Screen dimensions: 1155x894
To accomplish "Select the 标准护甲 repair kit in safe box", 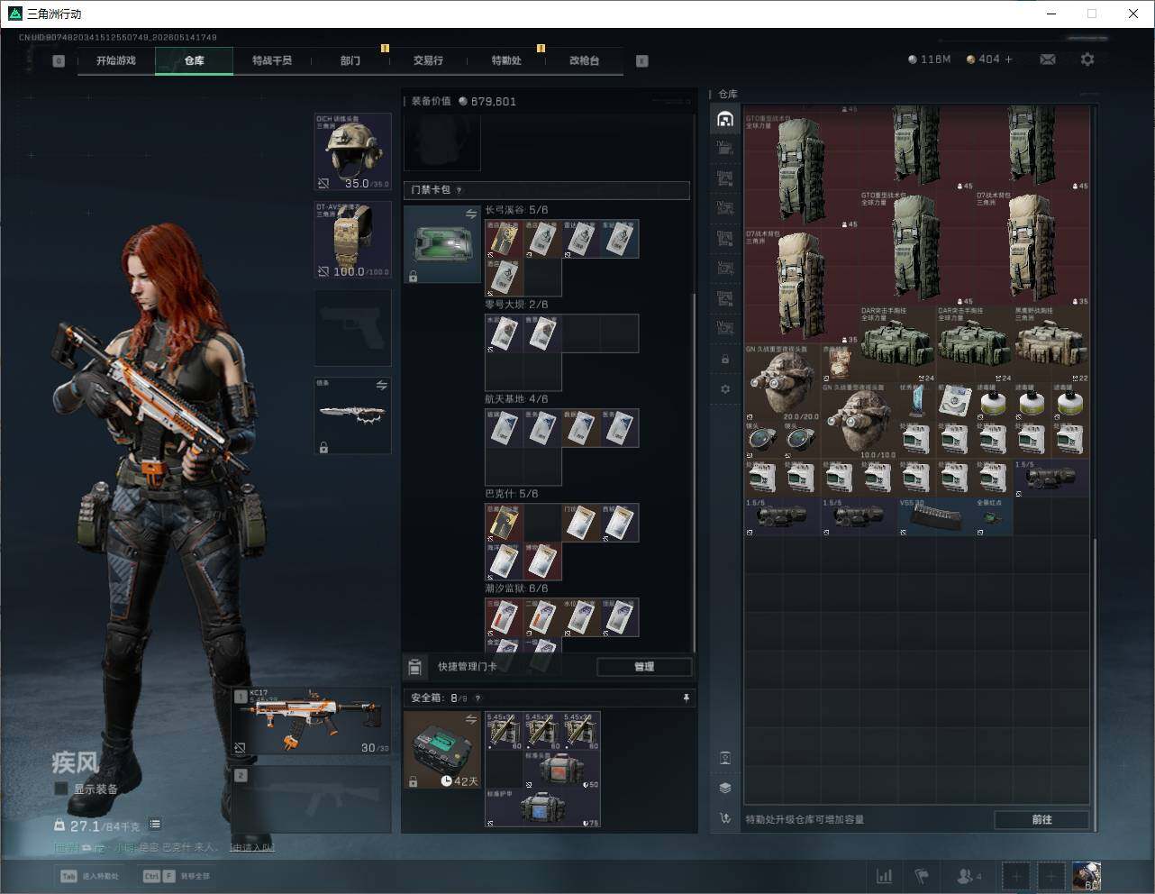I will [542, 808].
